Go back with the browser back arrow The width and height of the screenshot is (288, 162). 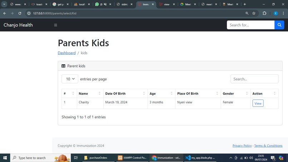point(5,13)
